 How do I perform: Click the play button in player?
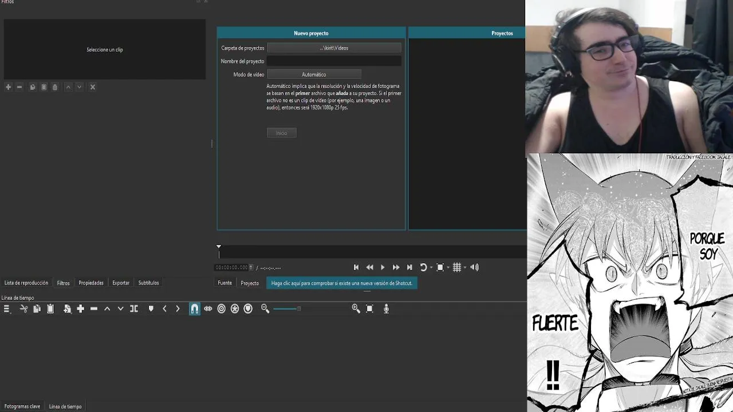pyautogui.click(x=383, y=267)
